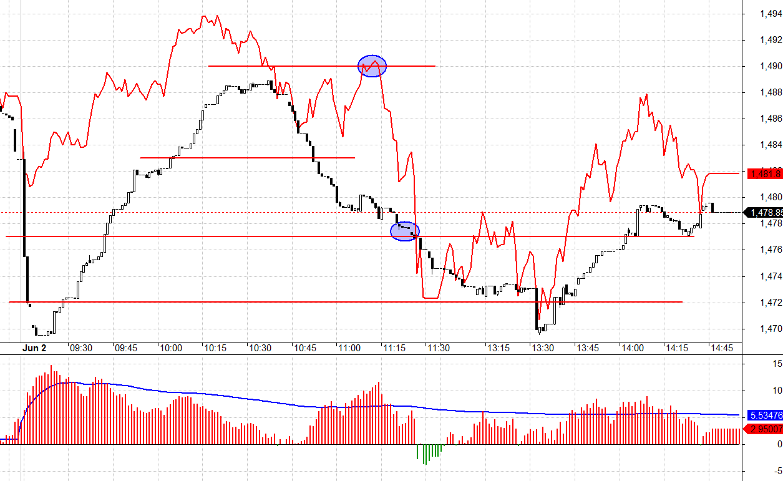Screen dimensions: 783x481
Task: Click the 1,494 price axis label
Action: tap(771, 14)
